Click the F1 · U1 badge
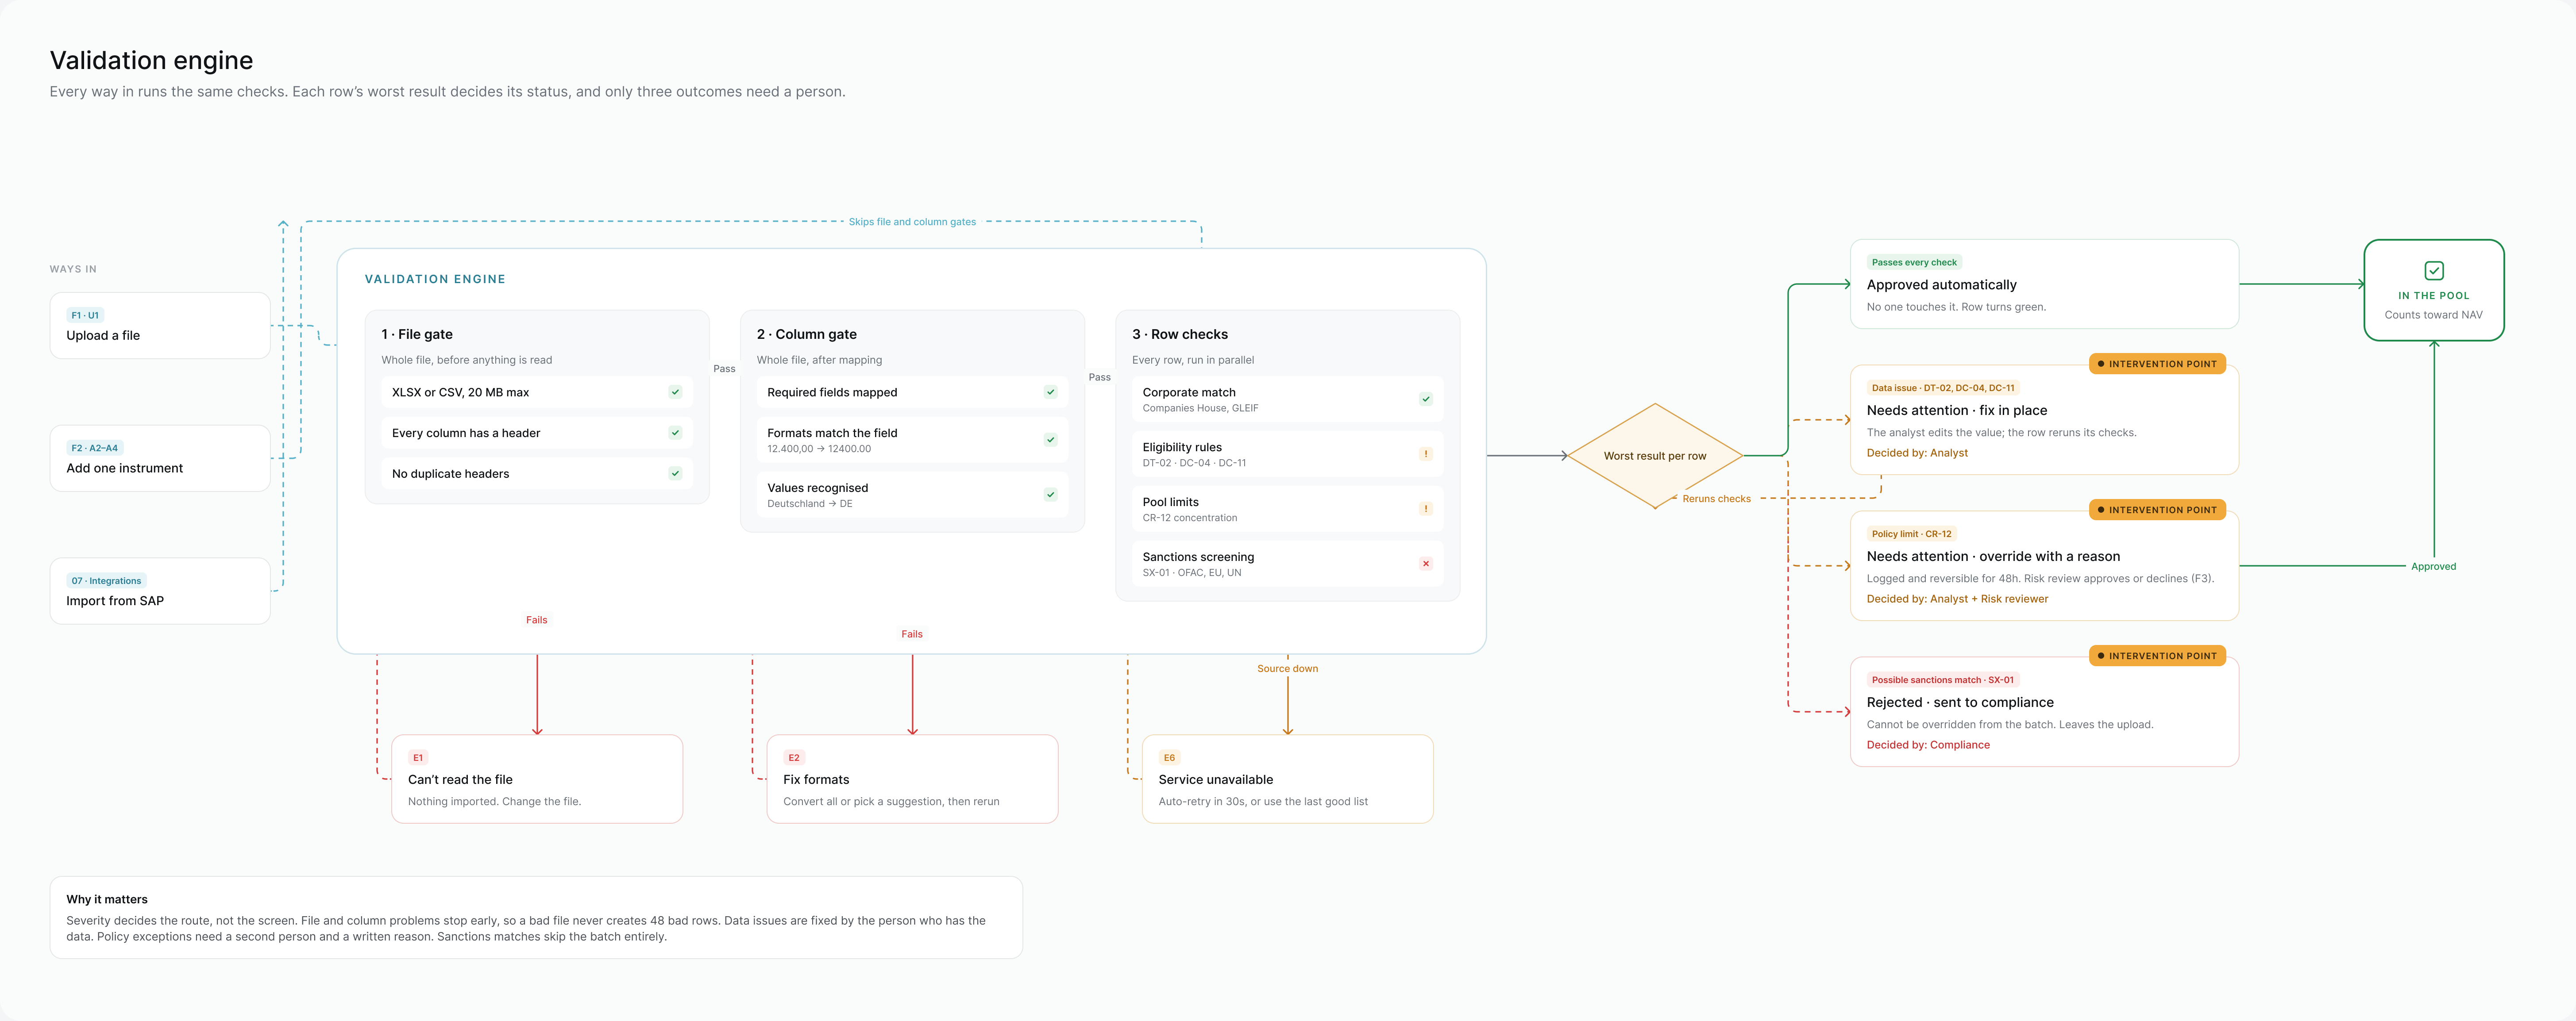 pyautogui.click(x=85, y=315)
